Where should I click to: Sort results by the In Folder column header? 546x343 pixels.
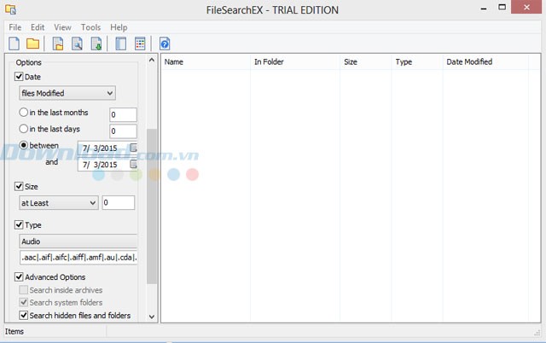295,62
